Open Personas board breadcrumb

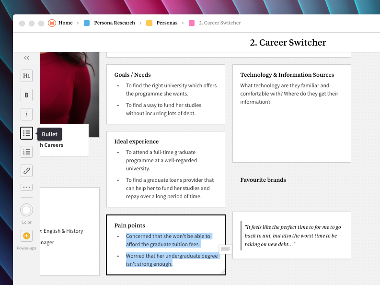tap(167, 23)
